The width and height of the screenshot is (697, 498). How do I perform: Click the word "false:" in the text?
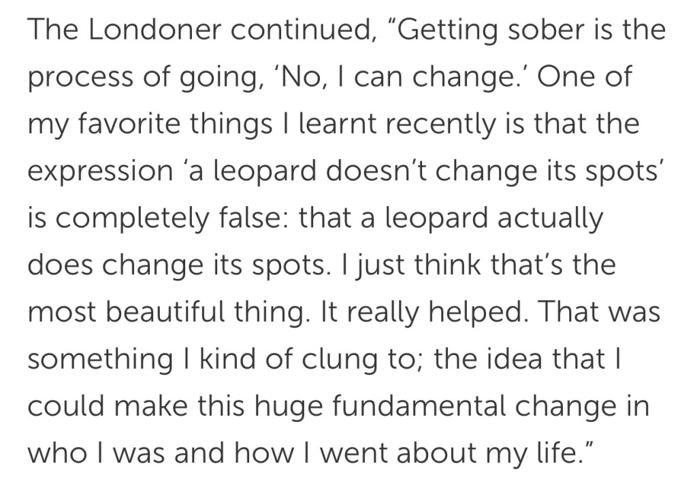pyautogui.click(x=256, y=219)
